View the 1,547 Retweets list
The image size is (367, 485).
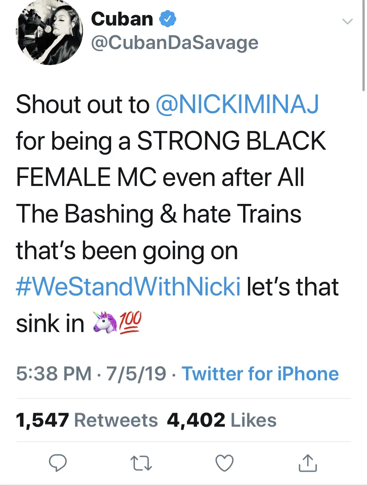(87, 420)
